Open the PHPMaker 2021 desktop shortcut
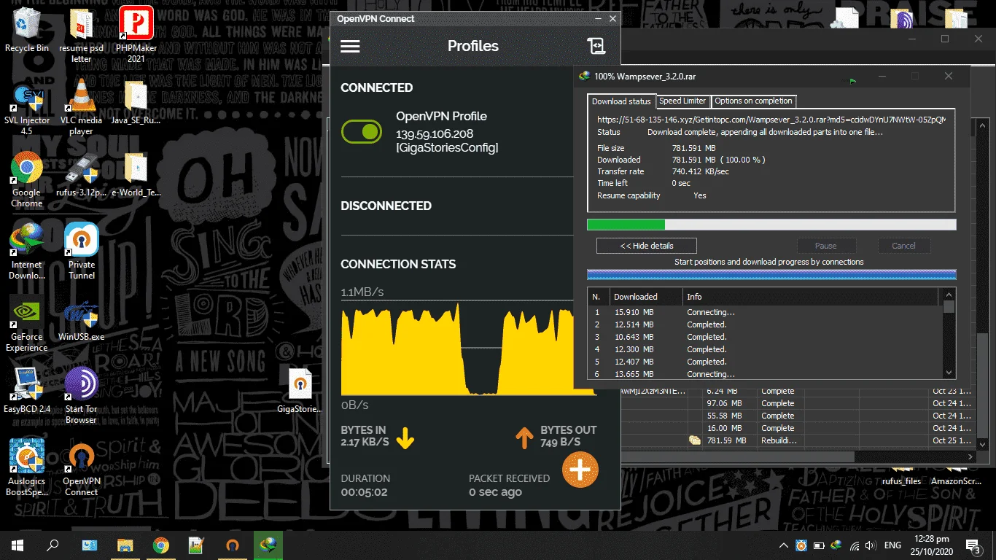This screenshot has height=560, width=996. (x=136, y=35)
